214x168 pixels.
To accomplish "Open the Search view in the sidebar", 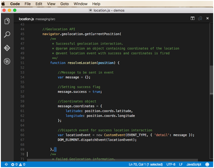I will 7,35.
